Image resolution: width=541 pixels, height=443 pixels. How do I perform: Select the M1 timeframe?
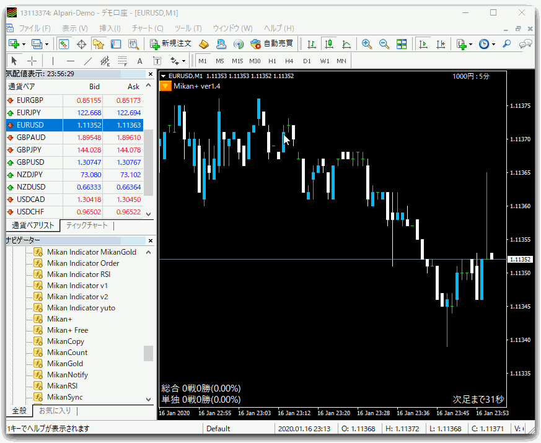pyautogui.click(x=203, y=61)
